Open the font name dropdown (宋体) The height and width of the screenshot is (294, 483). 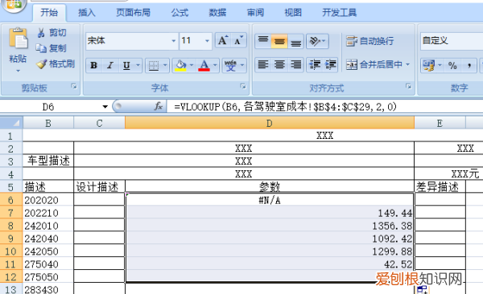pyautogui.click(x=174, y=41)
